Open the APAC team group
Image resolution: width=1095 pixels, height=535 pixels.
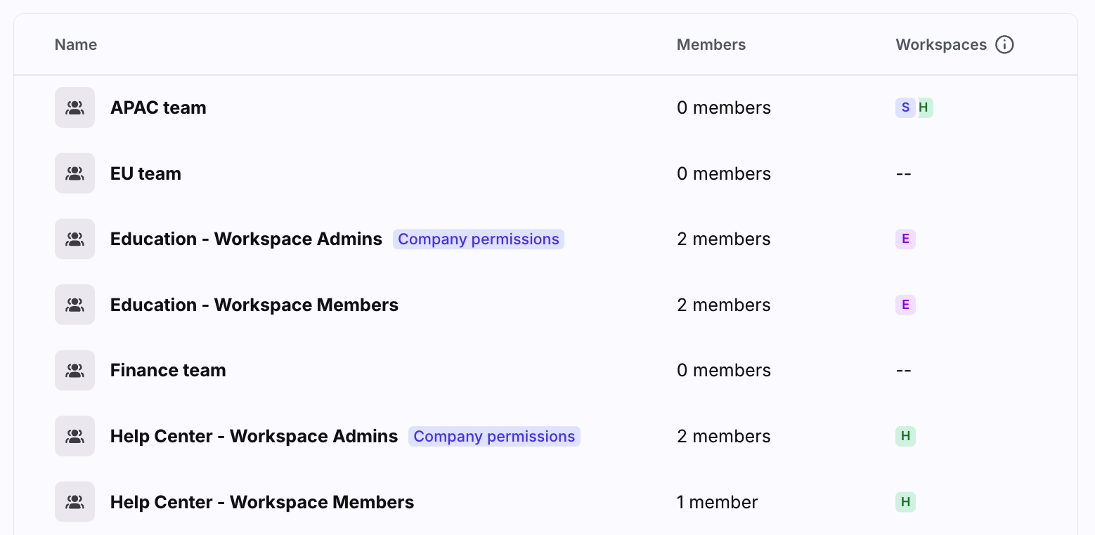point(158,107)
